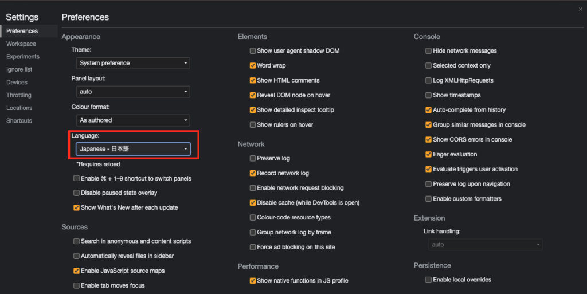Turn off Eager evaluation checkbox
The height and width of the screenshot is (294, 587).
click(429, 155)
